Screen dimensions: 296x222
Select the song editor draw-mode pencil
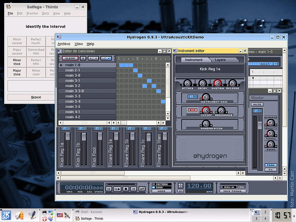coord(109,58)
